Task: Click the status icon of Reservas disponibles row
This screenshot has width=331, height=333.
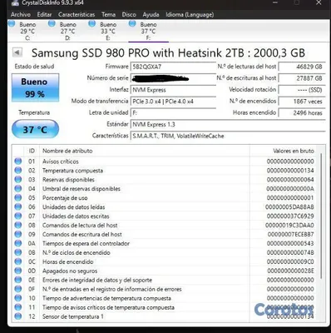Action: 18,180
